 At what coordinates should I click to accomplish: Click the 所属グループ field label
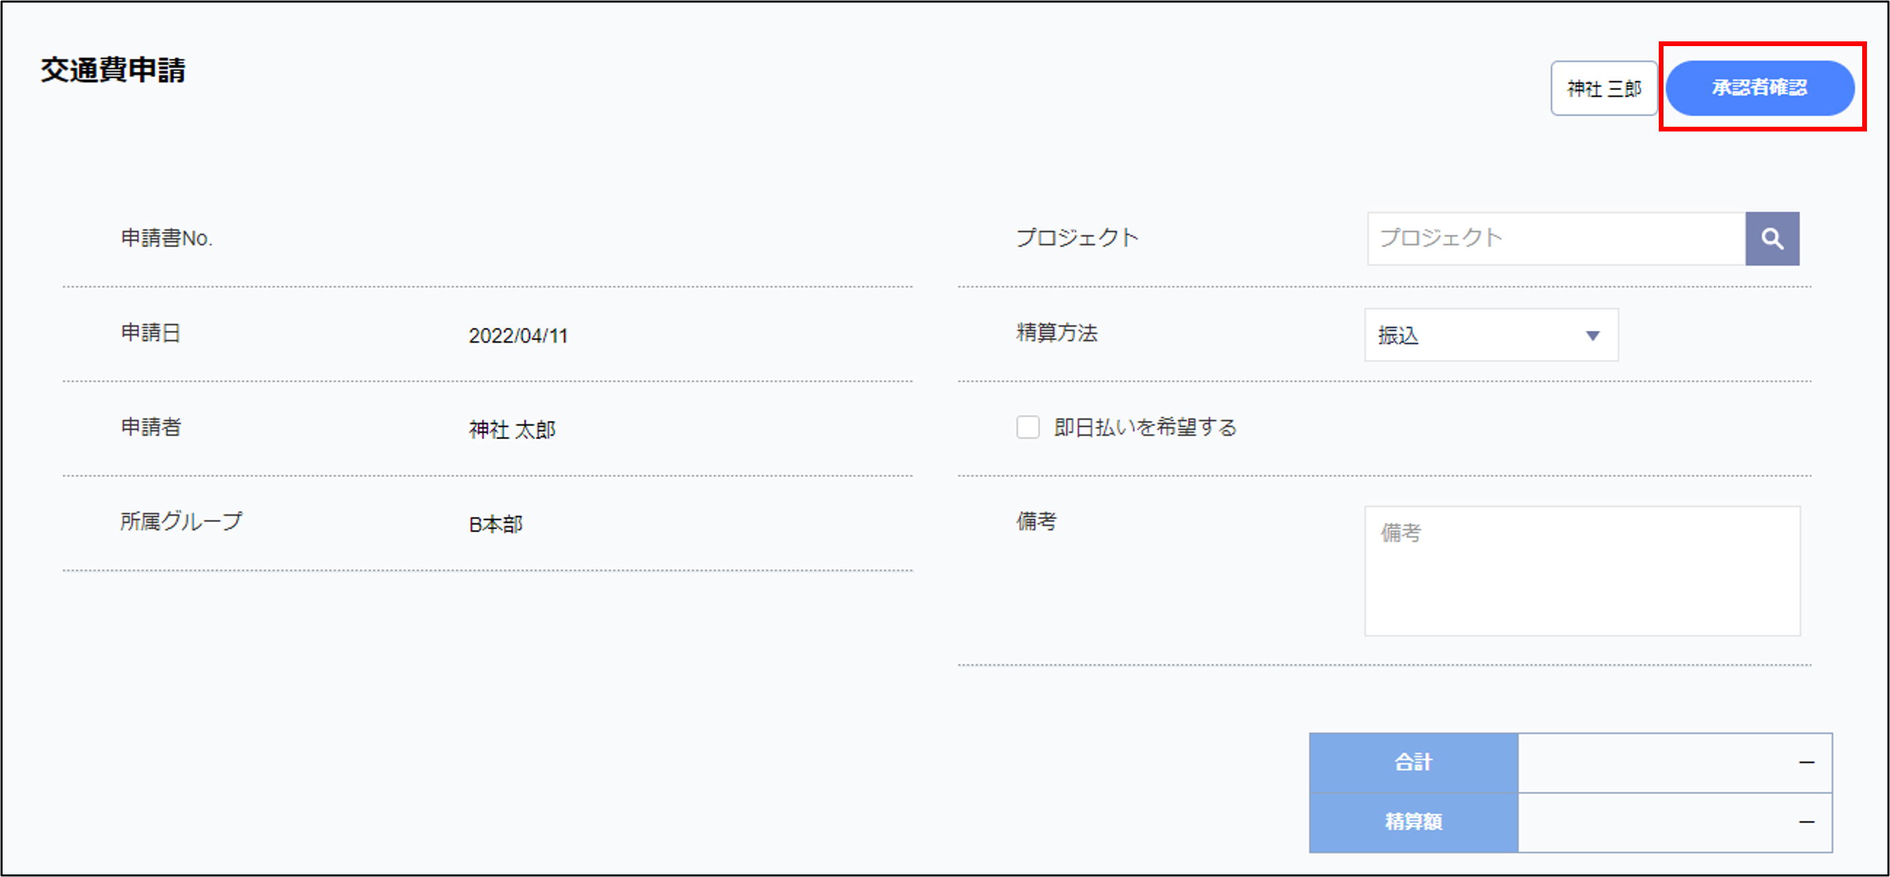coord(180,521)
